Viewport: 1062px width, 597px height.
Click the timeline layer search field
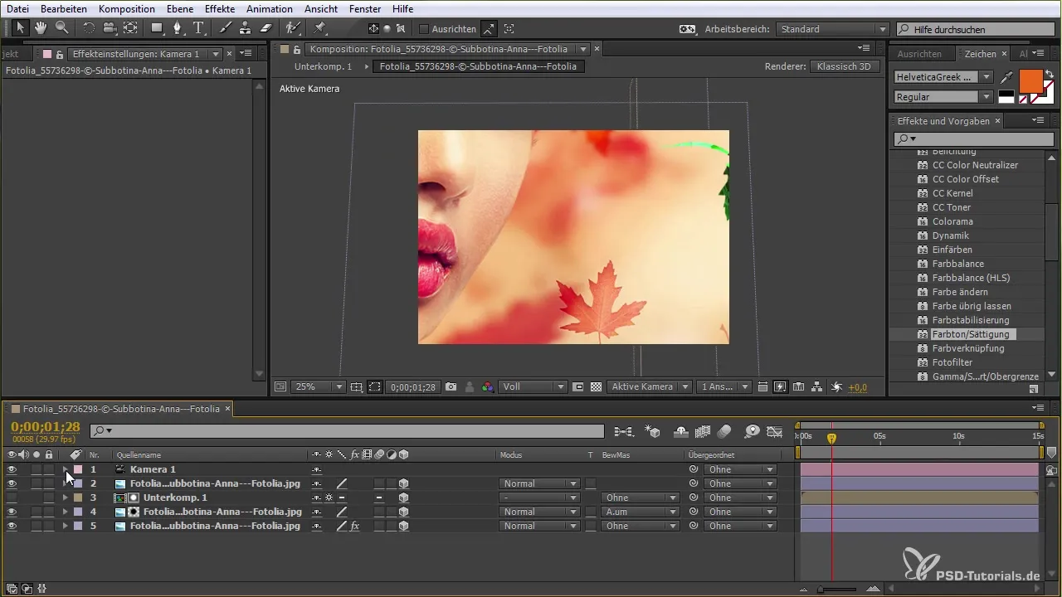(x=348, y=431)
